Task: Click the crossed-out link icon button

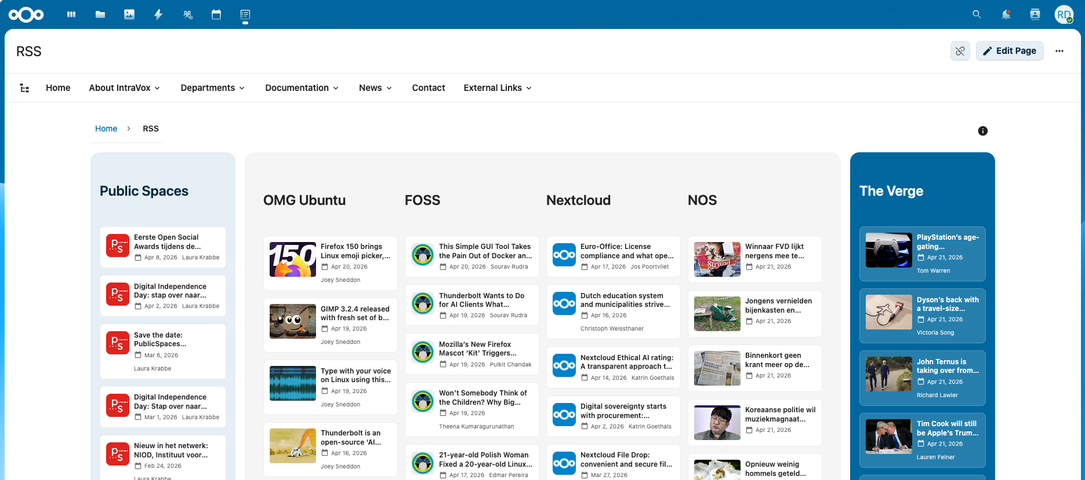Action: [x=960, y=51]
